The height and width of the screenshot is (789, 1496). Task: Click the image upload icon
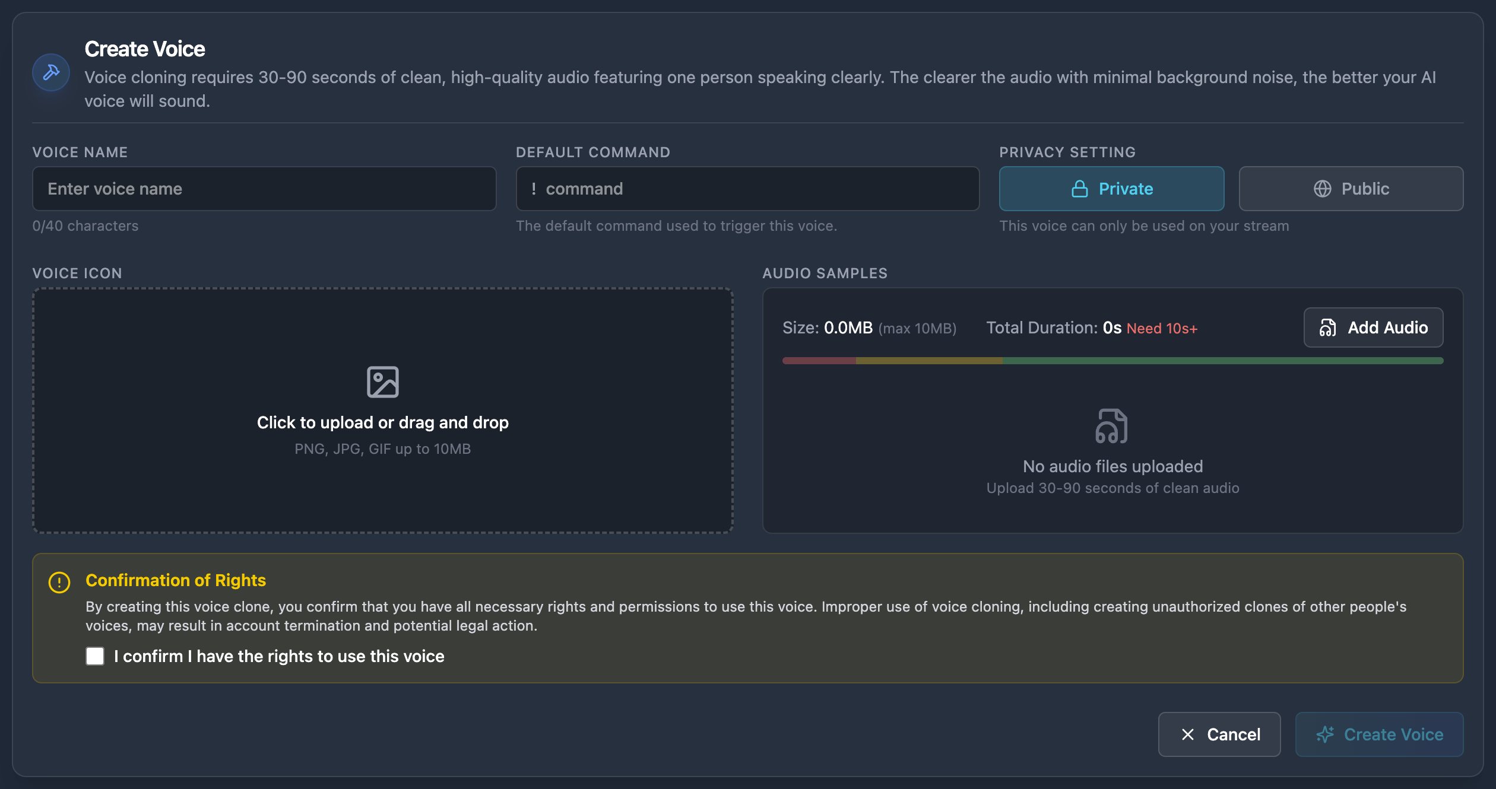[382, 382]
